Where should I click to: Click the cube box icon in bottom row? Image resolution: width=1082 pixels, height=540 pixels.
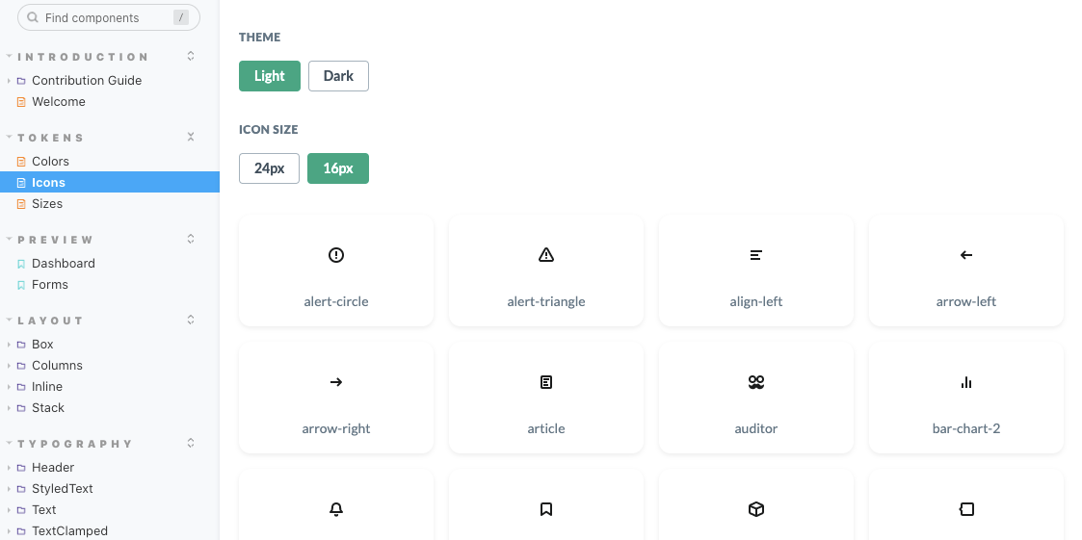pos(756,509)
